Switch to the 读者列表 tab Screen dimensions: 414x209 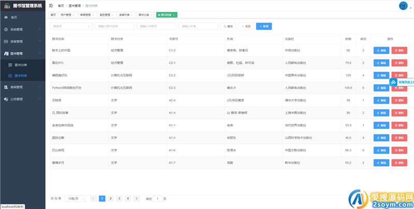coord(124,15)
